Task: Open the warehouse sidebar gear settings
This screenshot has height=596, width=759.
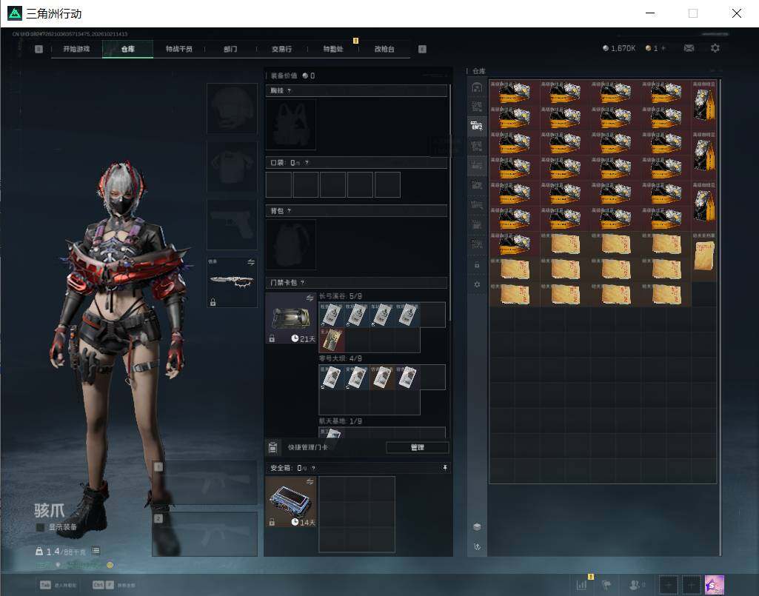Action: click(x=477, y=284)
